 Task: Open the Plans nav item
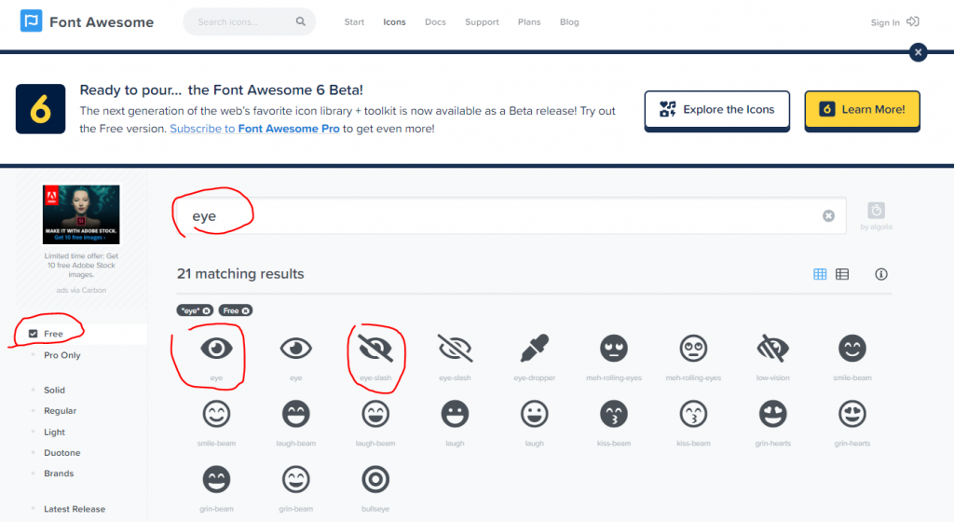pyautogui.click(x=529, y=21)
